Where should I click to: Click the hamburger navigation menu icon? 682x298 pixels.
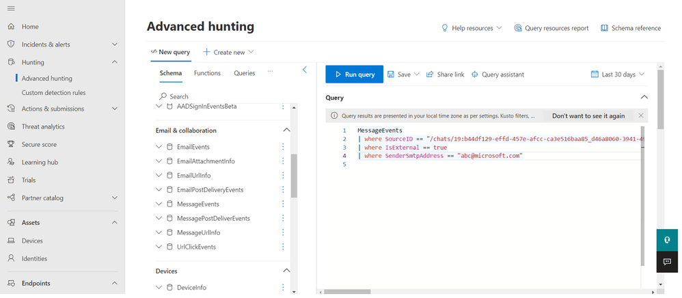[x=11, y=8]
